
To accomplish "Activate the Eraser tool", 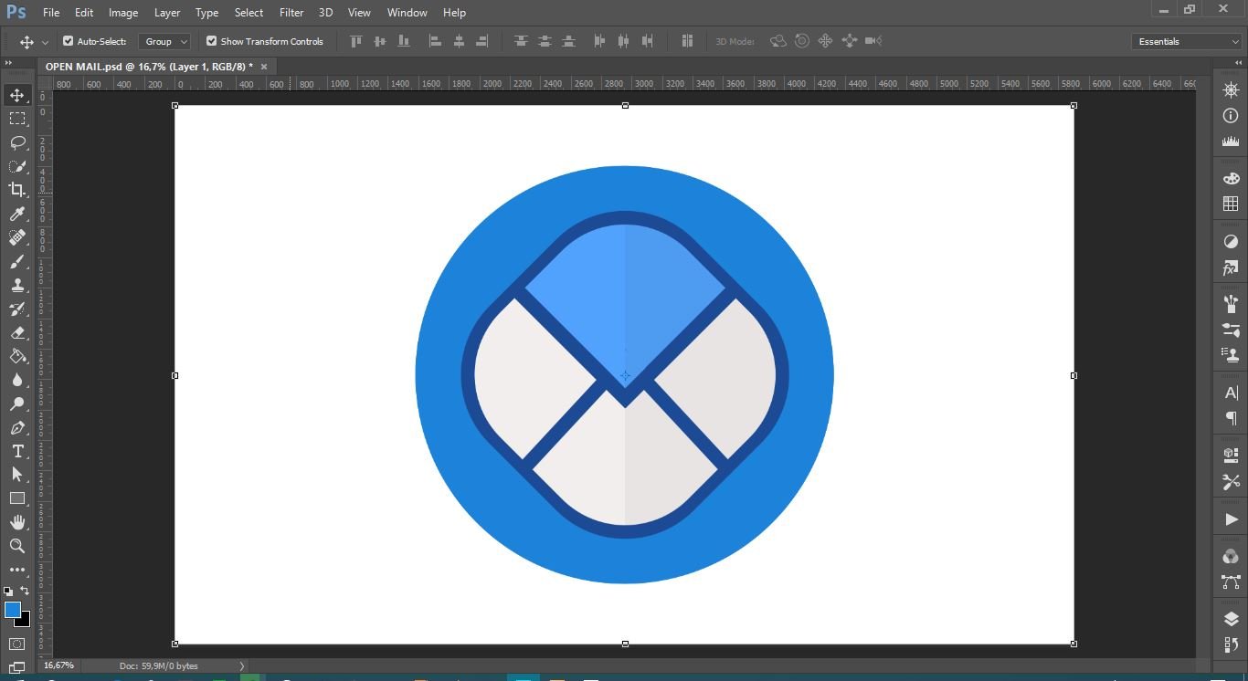I will (17, 333).
